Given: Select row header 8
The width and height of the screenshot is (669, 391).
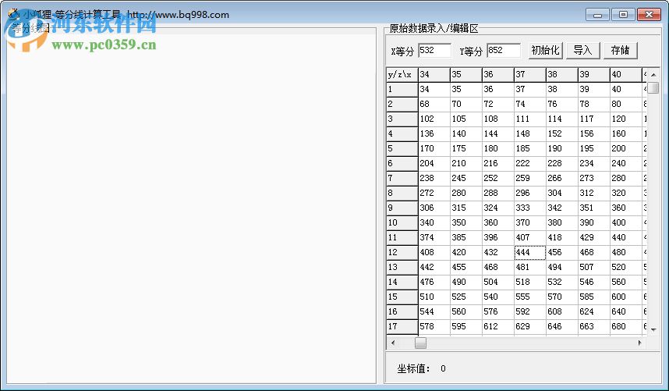Looking at the screenshot, I should pyautogui.click(x=402, y=193).
